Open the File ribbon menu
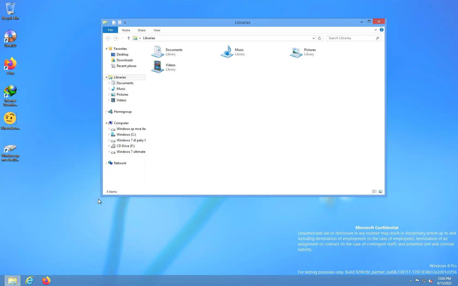This screenshot has width=458, height=286. pos(110,30)
